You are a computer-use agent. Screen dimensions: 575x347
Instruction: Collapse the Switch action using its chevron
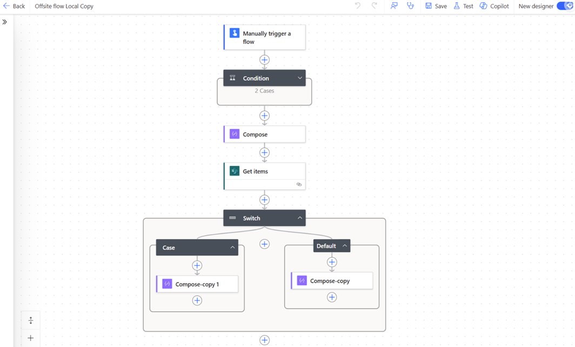(299, 217)
